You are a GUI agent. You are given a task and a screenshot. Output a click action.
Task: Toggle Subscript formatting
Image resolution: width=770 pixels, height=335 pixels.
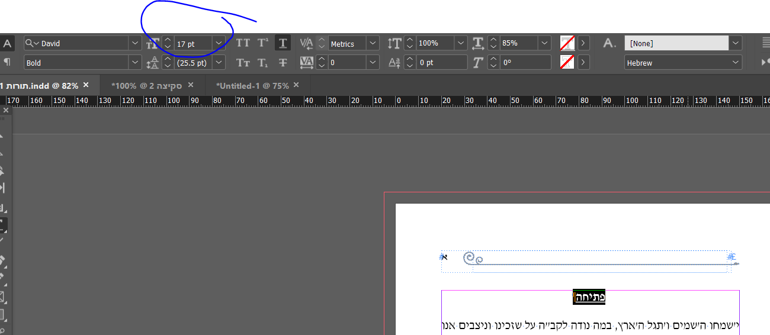[263, 62]
